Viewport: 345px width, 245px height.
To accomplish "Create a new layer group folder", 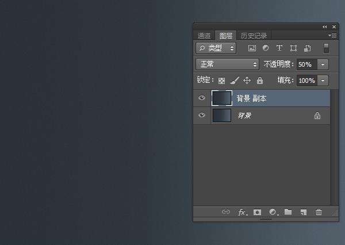I will point(288,212).
